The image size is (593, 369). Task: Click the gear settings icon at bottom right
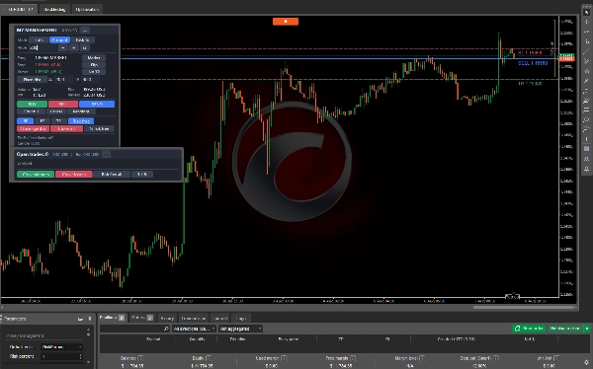(x=586, y=362)
